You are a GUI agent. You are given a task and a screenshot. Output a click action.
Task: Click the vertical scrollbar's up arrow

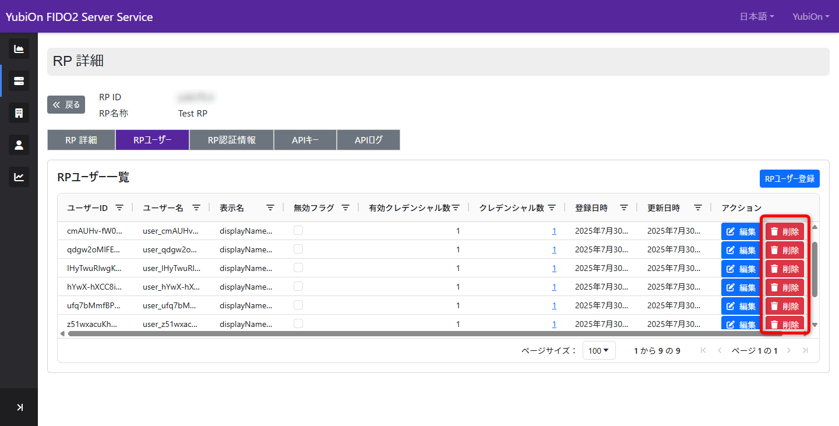click(815, 227)
